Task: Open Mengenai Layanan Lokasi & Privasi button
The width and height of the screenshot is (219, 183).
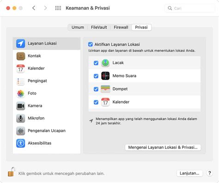Action: click(x=163, y=148)
